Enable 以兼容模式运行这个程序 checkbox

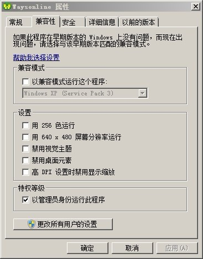tap(25, 82)
